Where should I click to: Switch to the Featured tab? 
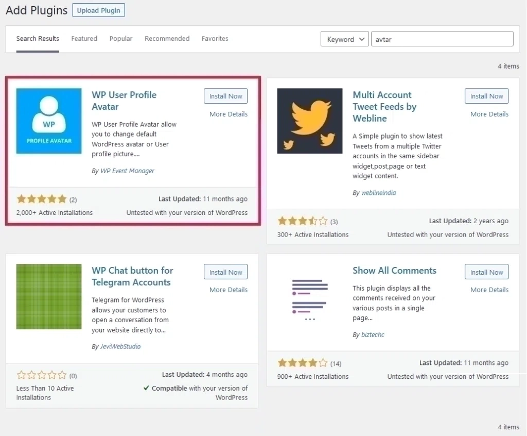[x=84, y=38]
